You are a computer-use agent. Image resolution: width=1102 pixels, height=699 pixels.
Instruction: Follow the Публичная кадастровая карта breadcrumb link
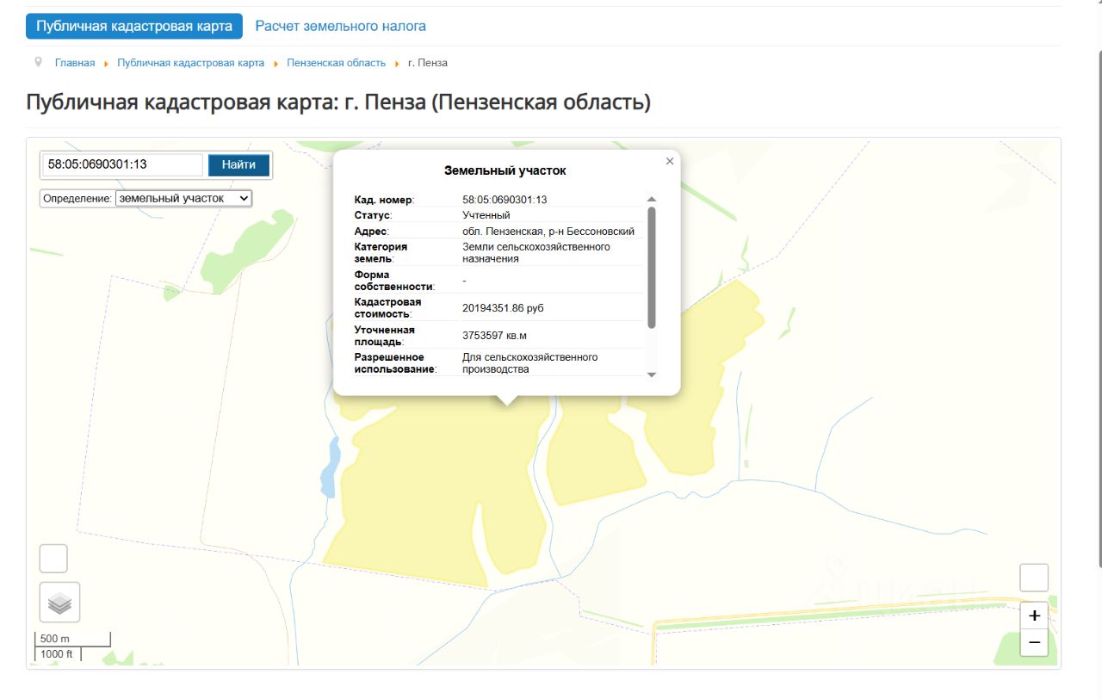coord(190,63)
